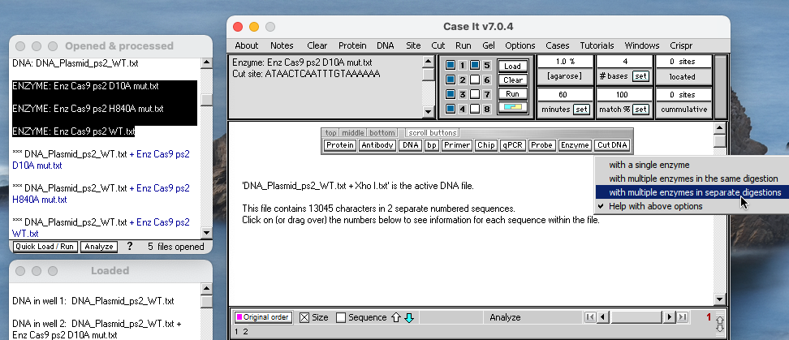Open the Enzyme button menu
The width and height of the screenshot is (789, 340).
pos(576,145)
